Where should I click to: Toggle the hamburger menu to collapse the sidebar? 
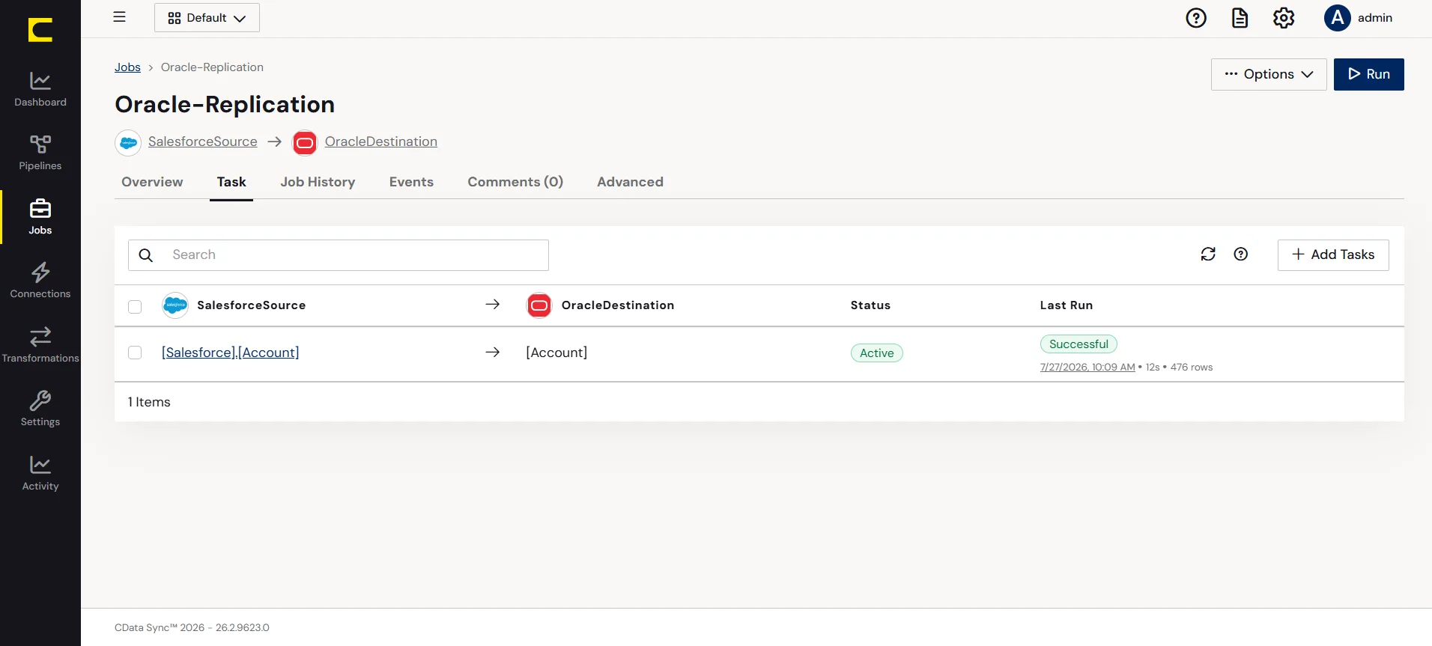(119, 17)
